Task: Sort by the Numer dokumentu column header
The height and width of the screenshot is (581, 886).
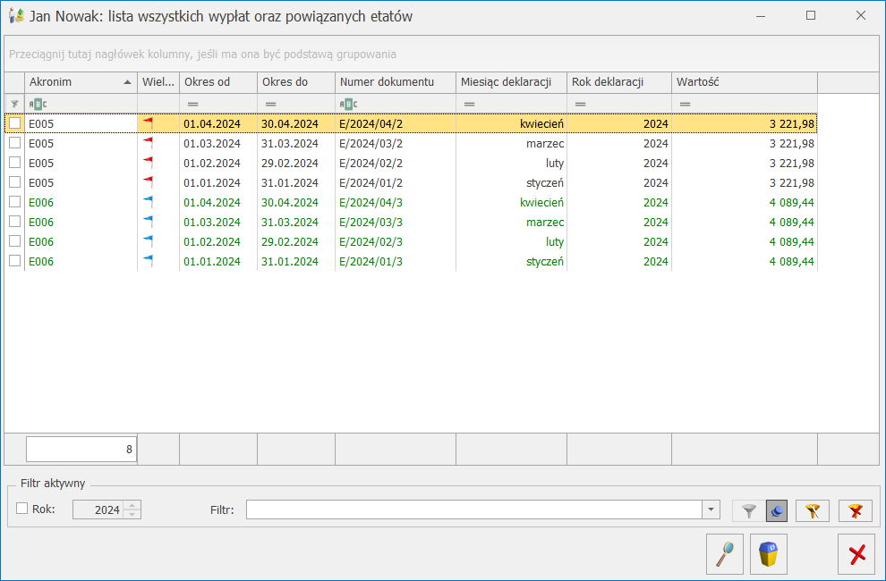Action: (x=396, y=82)
